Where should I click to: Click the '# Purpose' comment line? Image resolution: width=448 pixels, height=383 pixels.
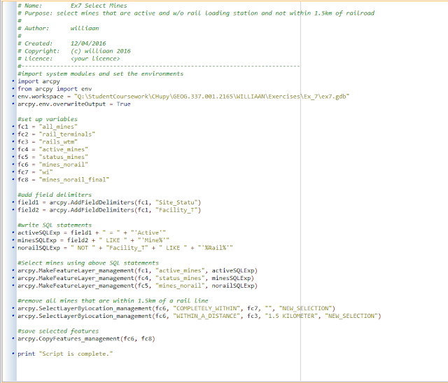pos(196,13)
